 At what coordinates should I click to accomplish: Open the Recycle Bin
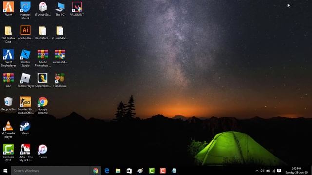8,104
